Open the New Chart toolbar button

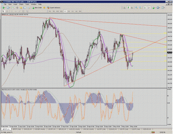pyautogui.click(x=3, y=7)
